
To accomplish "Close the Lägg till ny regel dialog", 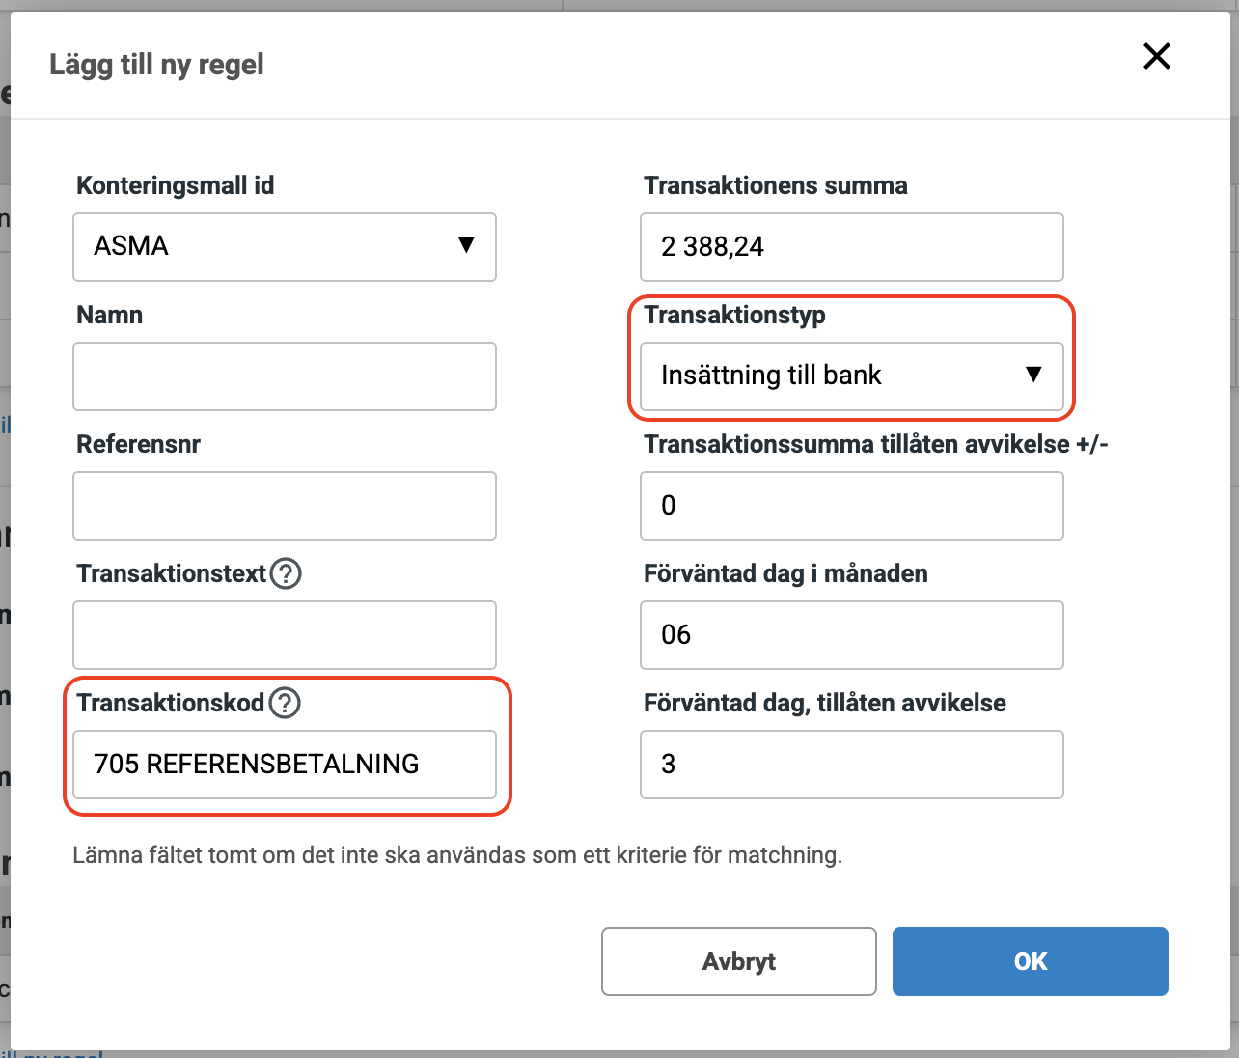I will [1156, 57].
